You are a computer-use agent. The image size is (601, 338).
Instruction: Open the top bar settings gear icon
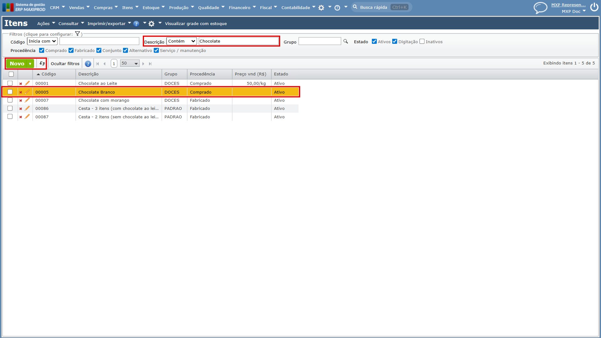click(321, 8)
